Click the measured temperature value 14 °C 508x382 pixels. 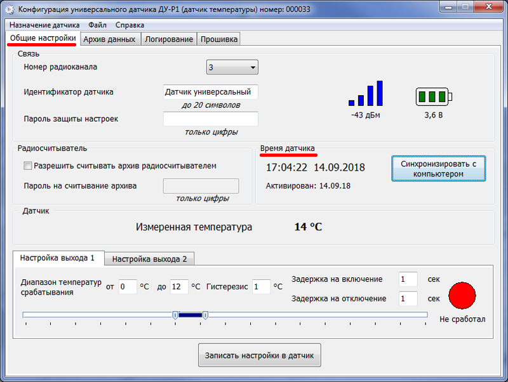[x=308, y=227]
